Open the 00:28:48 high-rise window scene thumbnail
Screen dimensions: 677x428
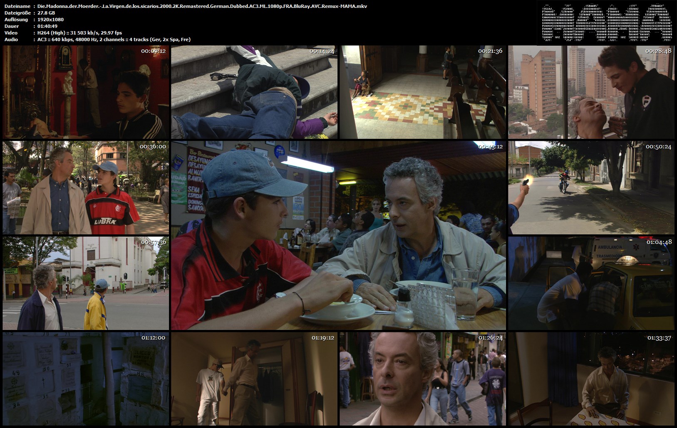coord(591,92)
